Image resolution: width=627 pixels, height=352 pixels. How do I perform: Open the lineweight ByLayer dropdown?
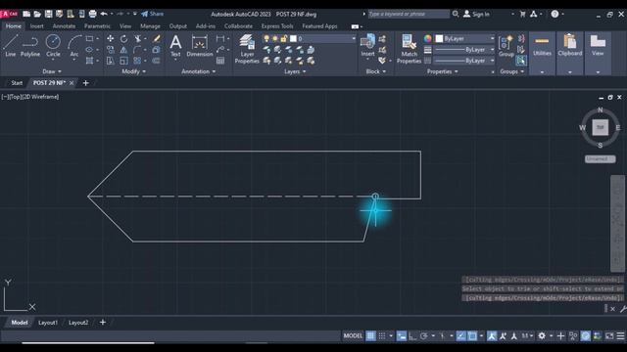click(x=465, y=50)
